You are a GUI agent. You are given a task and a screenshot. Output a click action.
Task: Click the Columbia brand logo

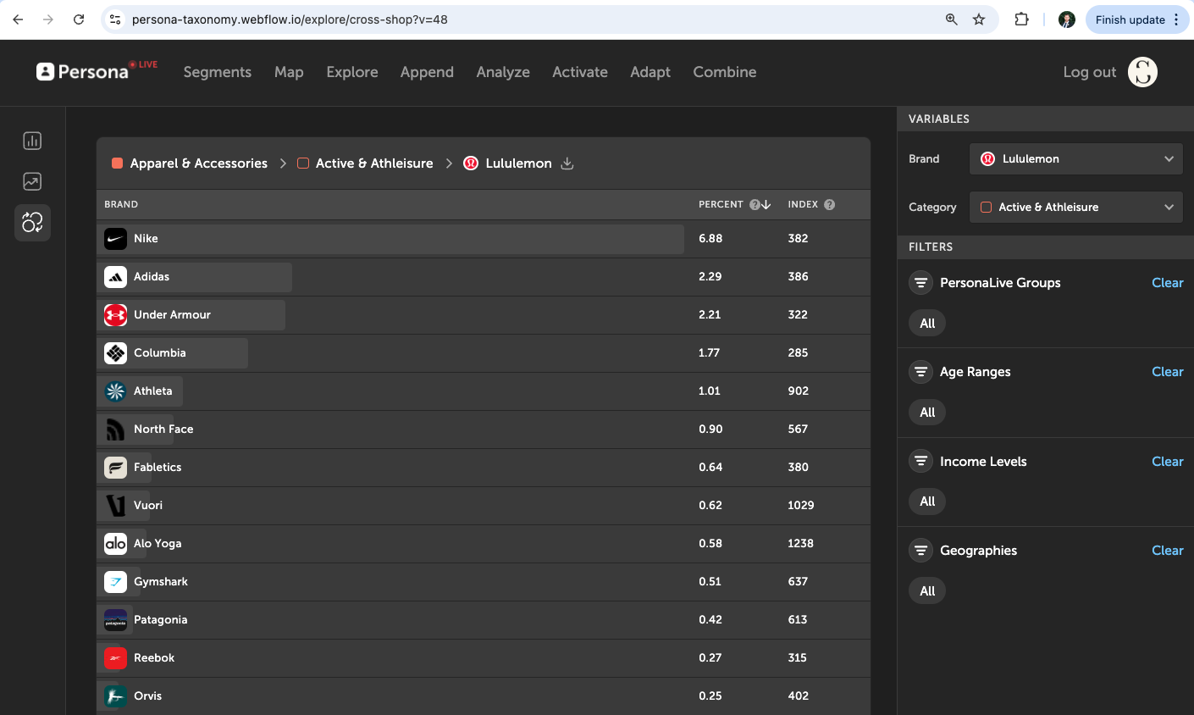click(116, 353)
